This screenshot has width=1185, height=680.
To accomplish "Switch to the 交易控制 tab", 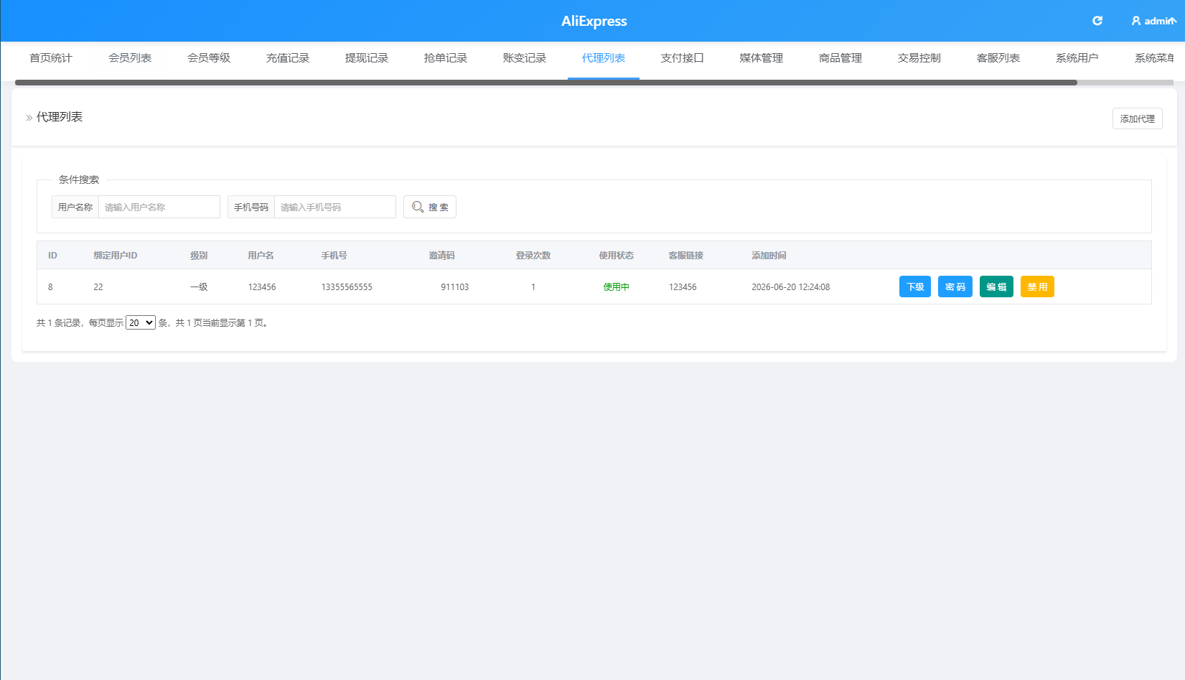I will tap(919, 58).
